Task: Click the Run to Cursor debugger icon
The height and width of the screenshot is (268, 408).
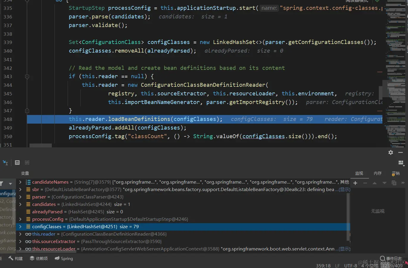Action: (5, 163)
